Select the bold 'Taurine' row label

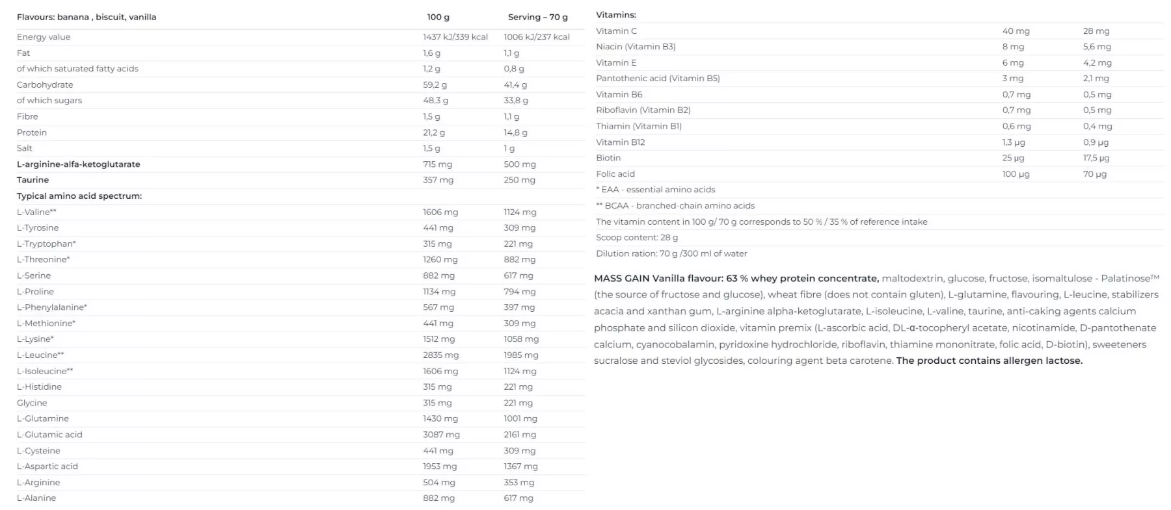coord(33,180)
